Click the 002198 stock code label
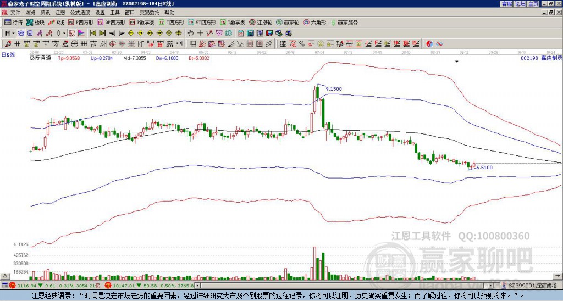The height and width of the screenshot is (301, 563). 529,58
